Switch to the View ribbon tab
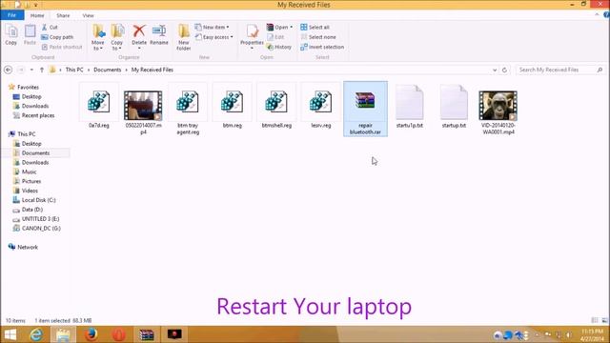The height and width of the screenshot is (343, 610). (x=89, y=15)
